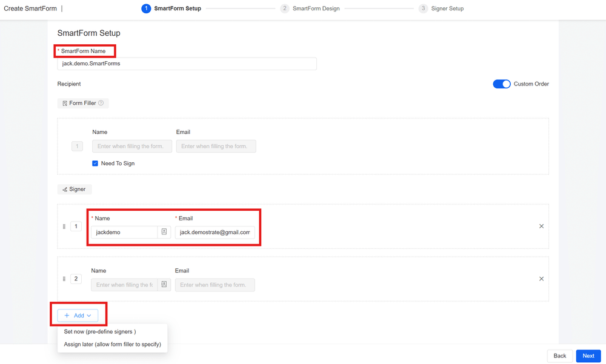The height and width of the screenshot is (364, 606).
Task: Click drag handle icon of signer 1
Action: point(64,227)
